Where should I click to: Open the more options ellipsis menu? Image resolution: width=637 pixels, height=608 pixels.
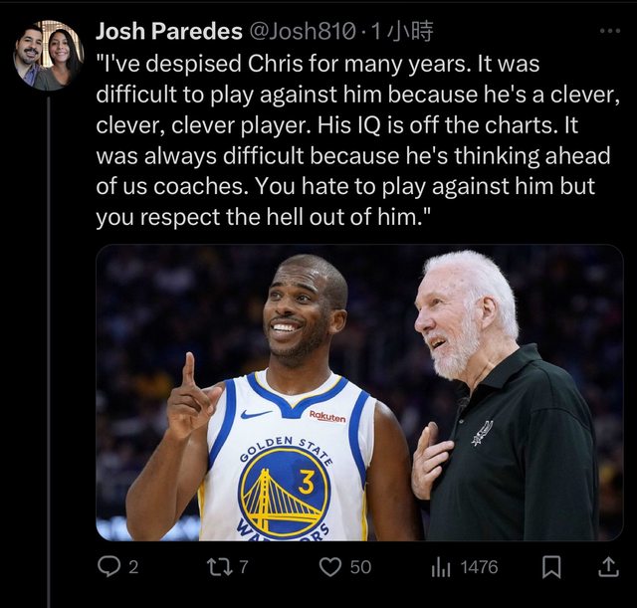(608, 31)
